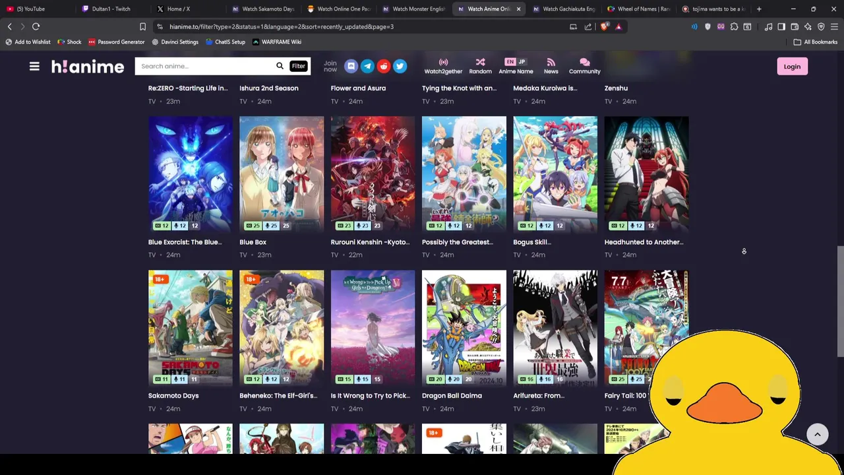Open the Reddit join icon
The width and height of the screenshot is (844, 475).
click(384, 66)
